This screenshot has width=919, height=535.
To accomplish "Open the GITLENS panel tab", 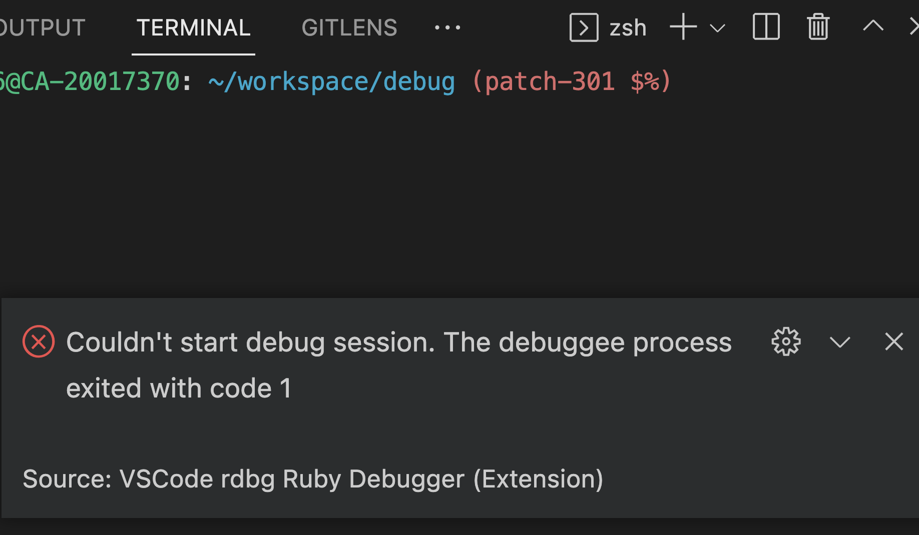I will click(x=349, y=27).
